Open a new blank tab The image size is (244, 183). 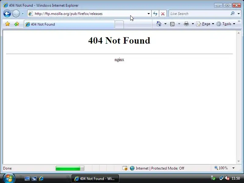click(x=119, y=24)
